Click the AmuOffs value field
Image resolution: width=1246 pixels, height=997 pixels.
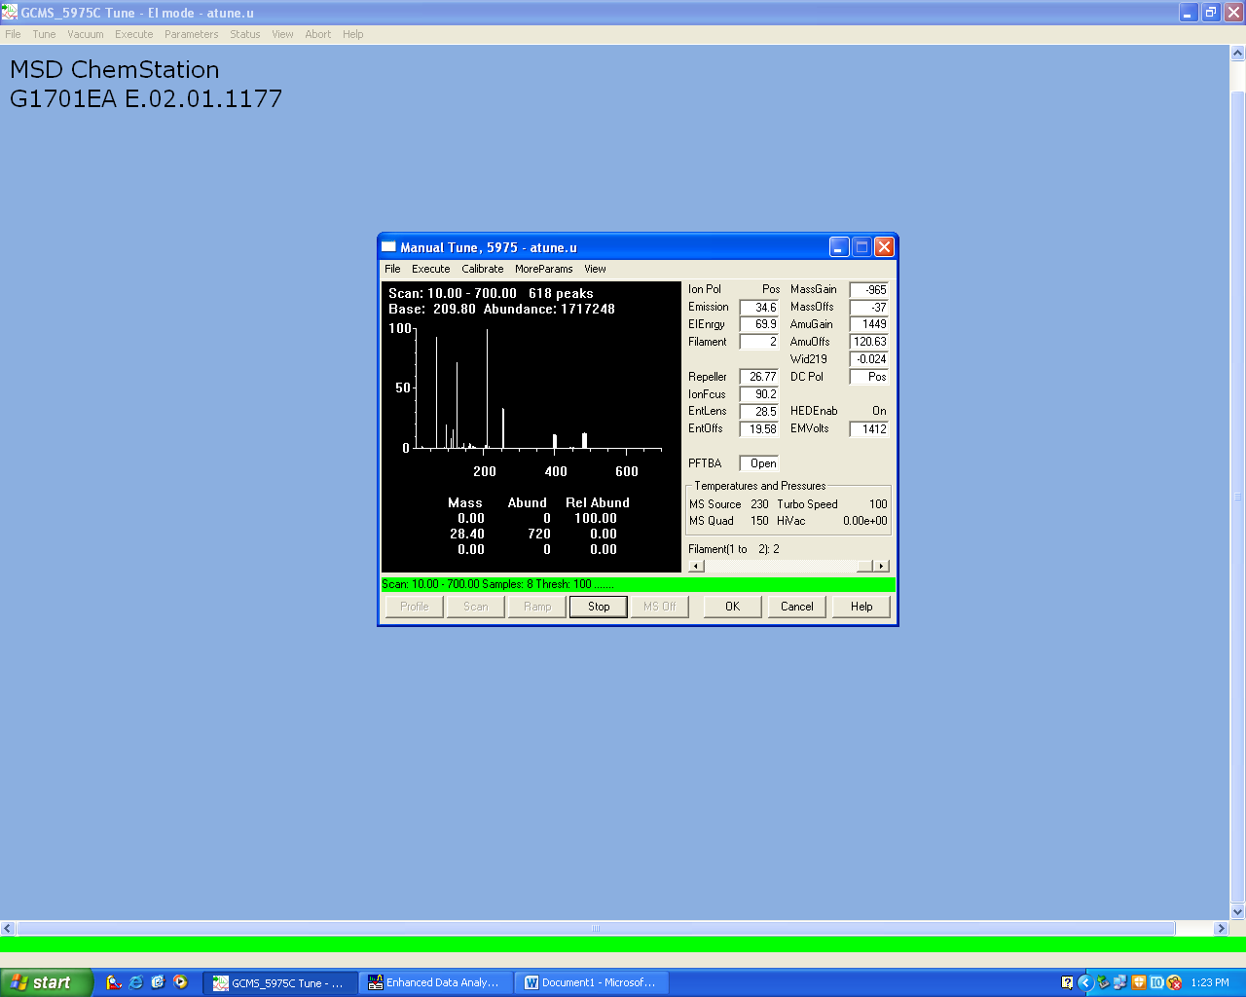click(869, 343)
